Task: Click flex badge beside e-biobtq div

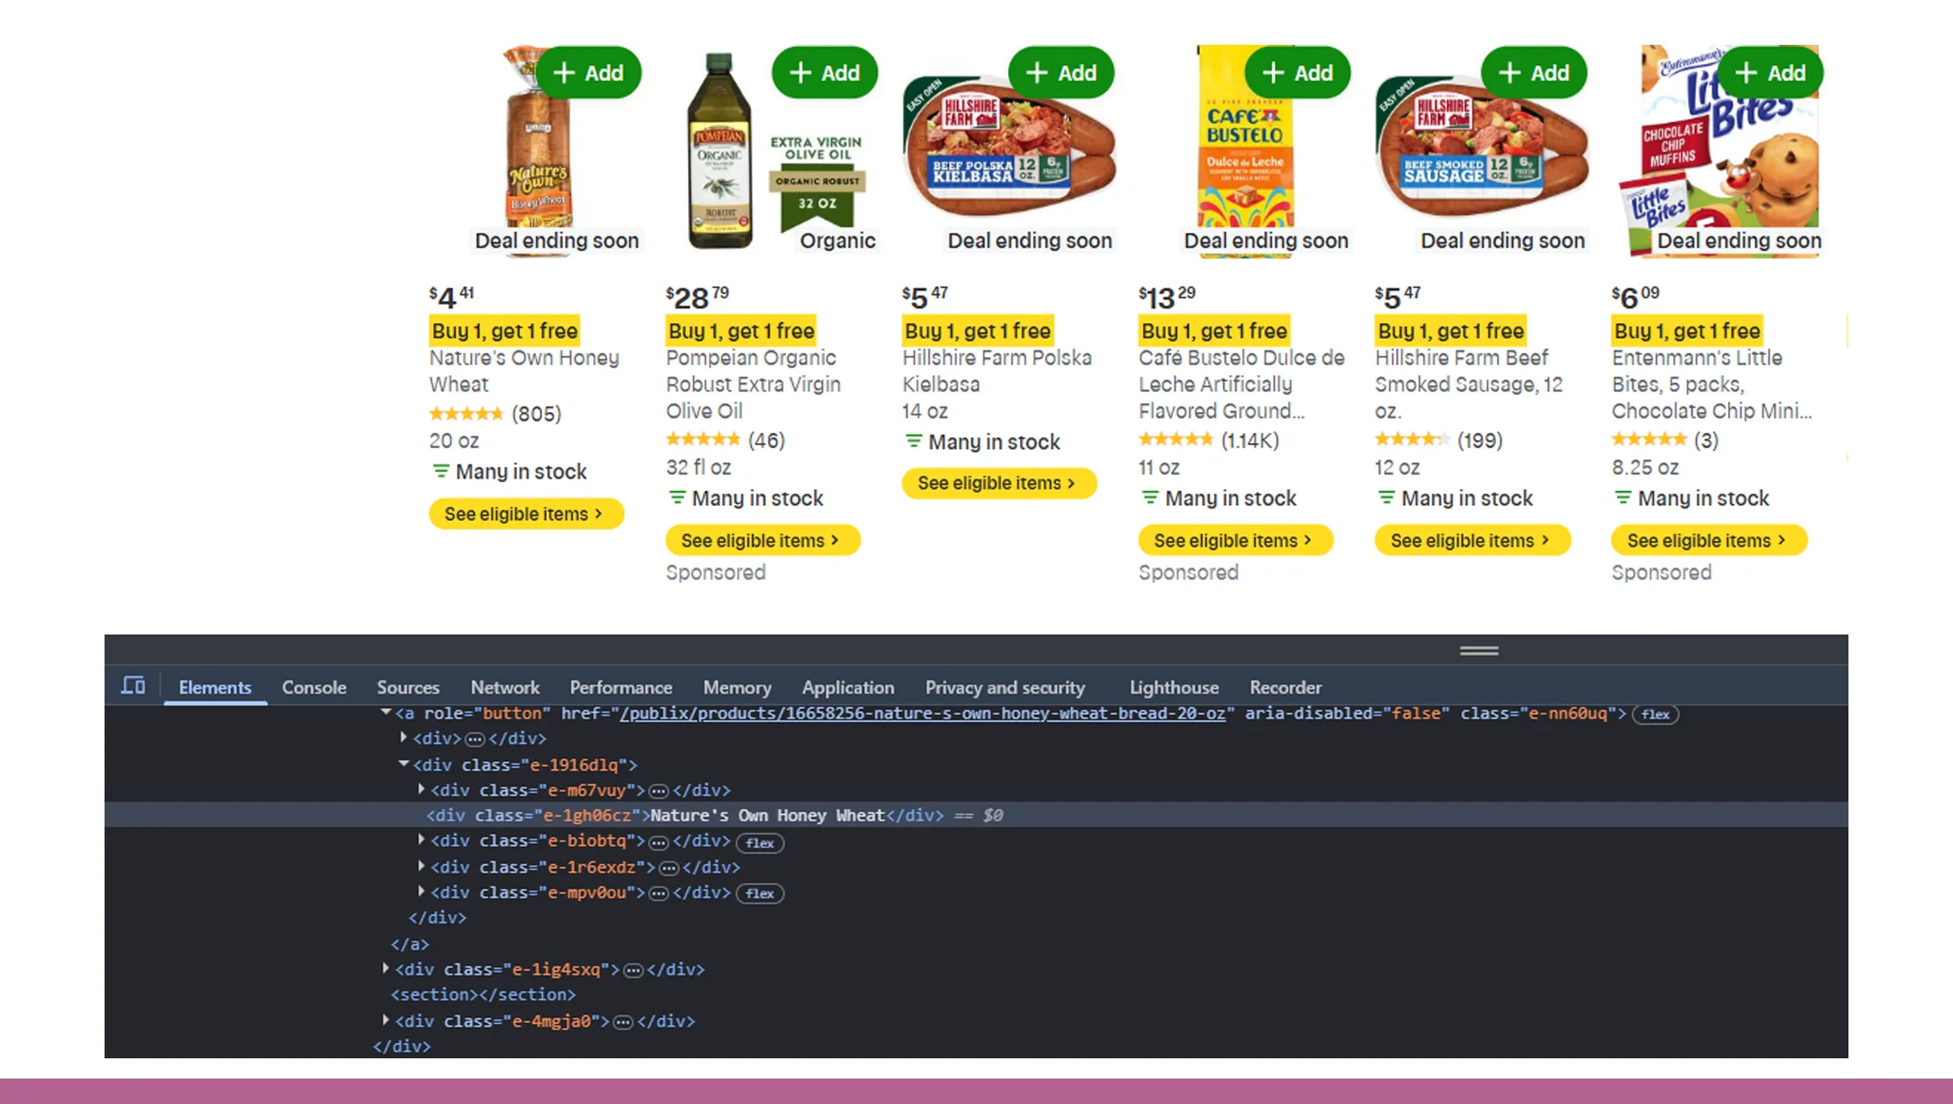Action: coord(760,843)
